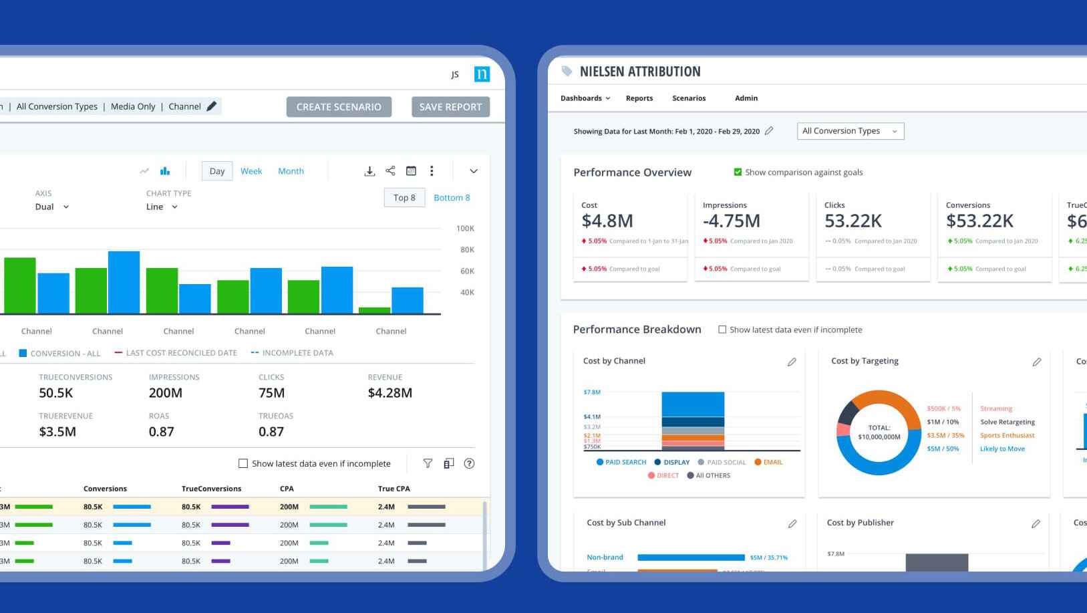
Task: Check Show latest data above the table
Action: click(x=243, y=463)
